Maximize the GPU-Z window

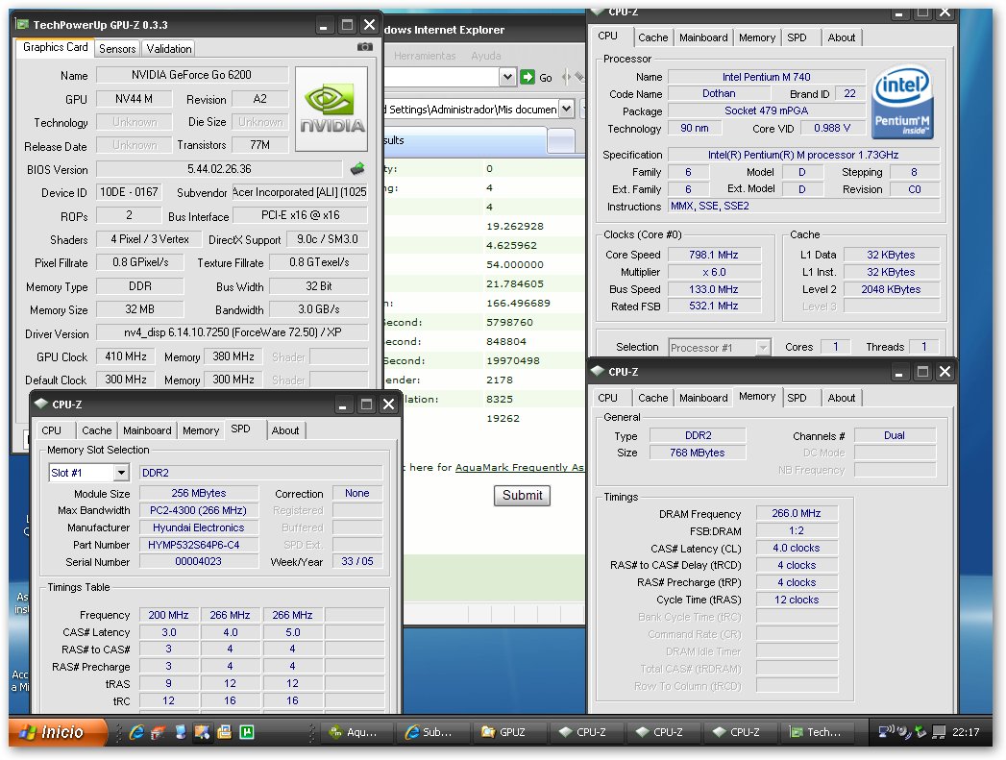[x=347, y=25]
